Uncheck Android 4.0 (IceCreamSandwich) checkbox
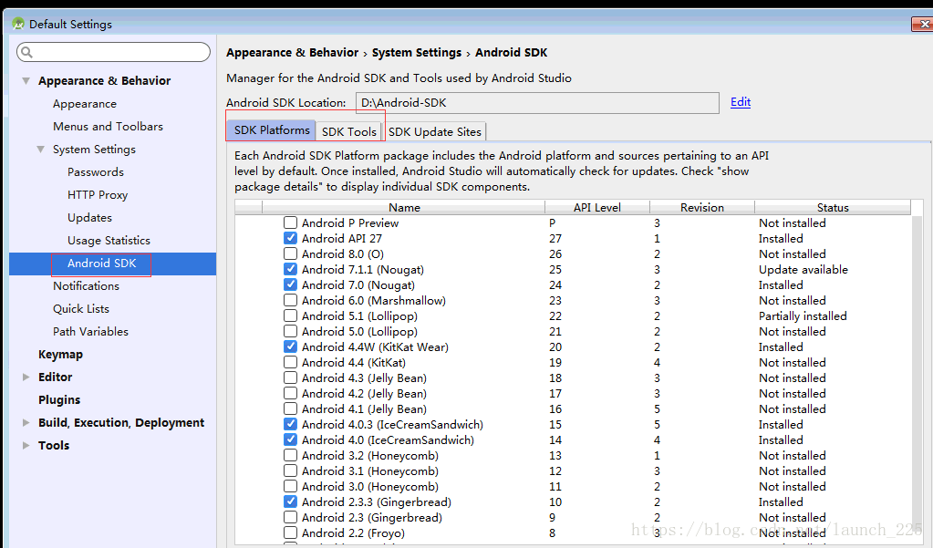 290,439
